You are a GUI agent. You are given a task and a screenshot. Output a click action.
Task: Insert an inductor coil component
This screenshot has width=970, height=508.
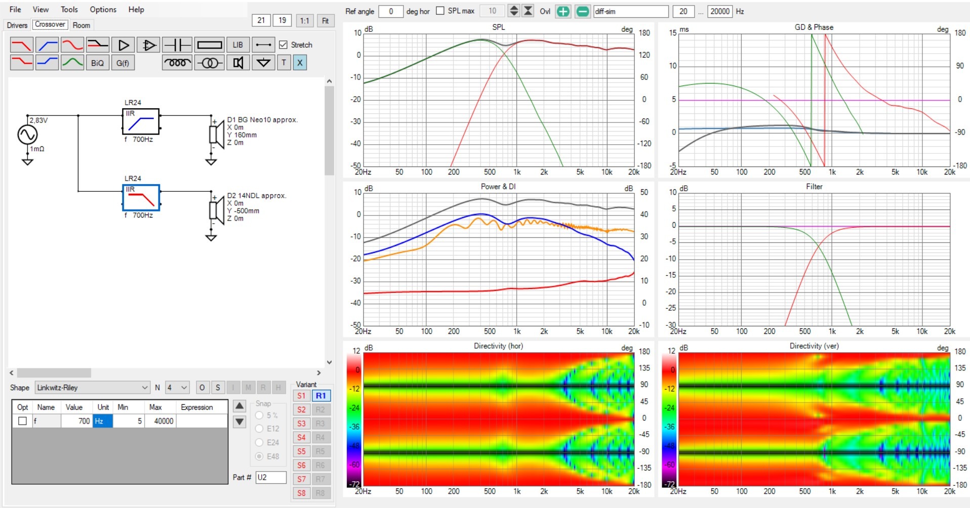coord(177,63)
